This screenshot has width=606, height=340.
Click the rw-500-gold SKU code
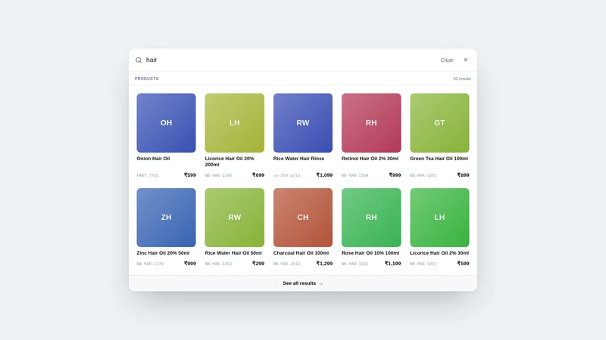point(286,175)
